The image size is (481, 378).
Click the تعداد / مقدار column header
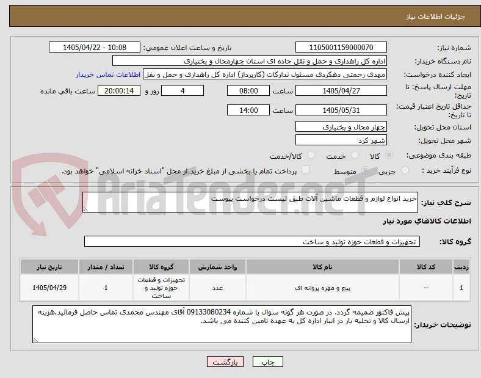(x=106, y=267)
